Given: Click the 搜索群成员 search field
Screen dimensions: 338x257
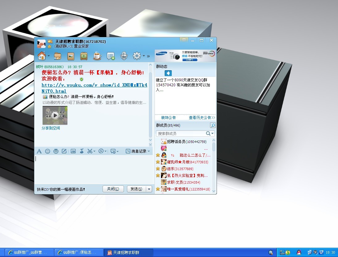Looking at the screenshot, I should tap(181, 133).
